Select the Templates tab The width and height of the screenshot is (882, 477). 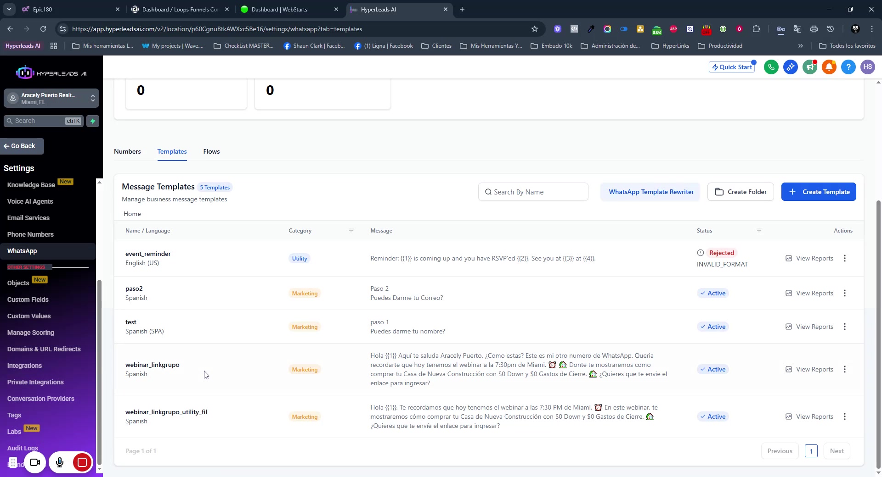tap(172, 151)
